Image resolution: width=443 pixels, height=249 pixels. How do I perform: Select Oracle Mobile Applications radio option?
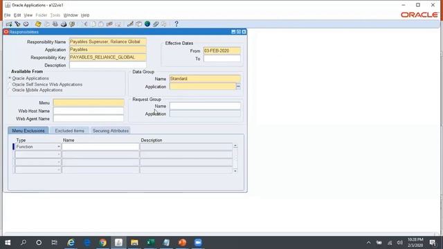(10, 90)
